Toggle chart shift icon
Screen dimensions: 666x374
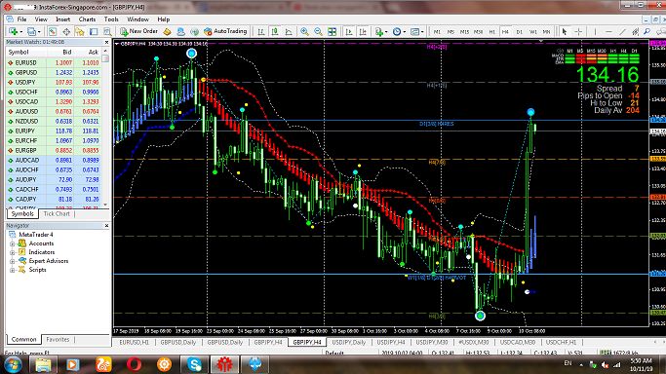(363, 31)
